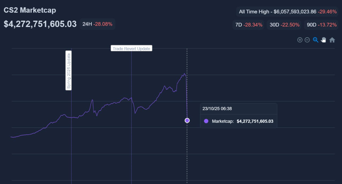Activate the selection zoom magnifier tool

coord(316,40)
